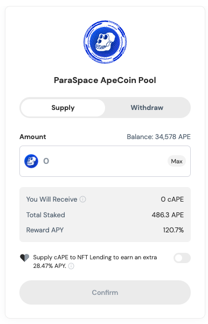This screenshot has height=324, width=208.
Task: Click the 120.7% reward value
Action: click(x=174, y=230)
